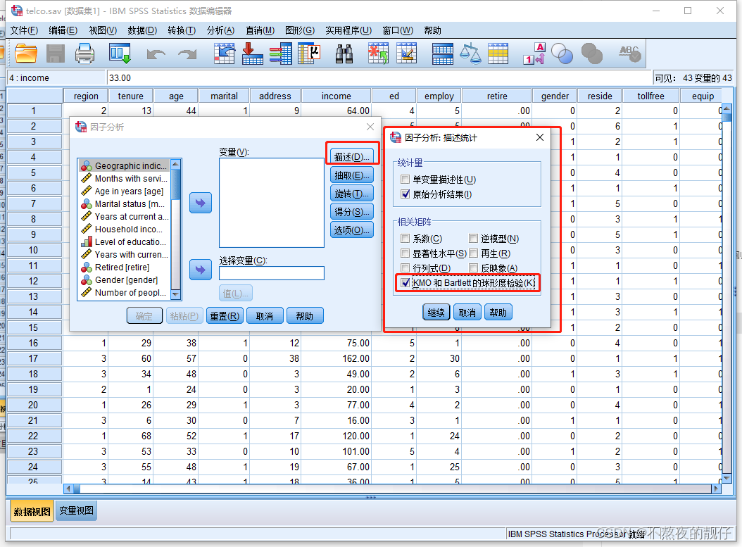Click the Find binoculars icon
The height and width of the screenshot is (547, 742).
click(x=344, y=54)
